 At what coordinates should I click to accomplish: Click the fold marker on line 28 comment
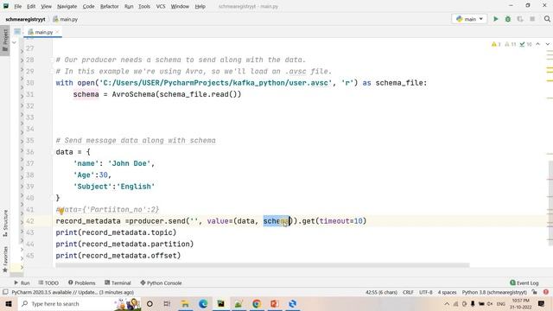pyautogui.click(x=53, y=60)
